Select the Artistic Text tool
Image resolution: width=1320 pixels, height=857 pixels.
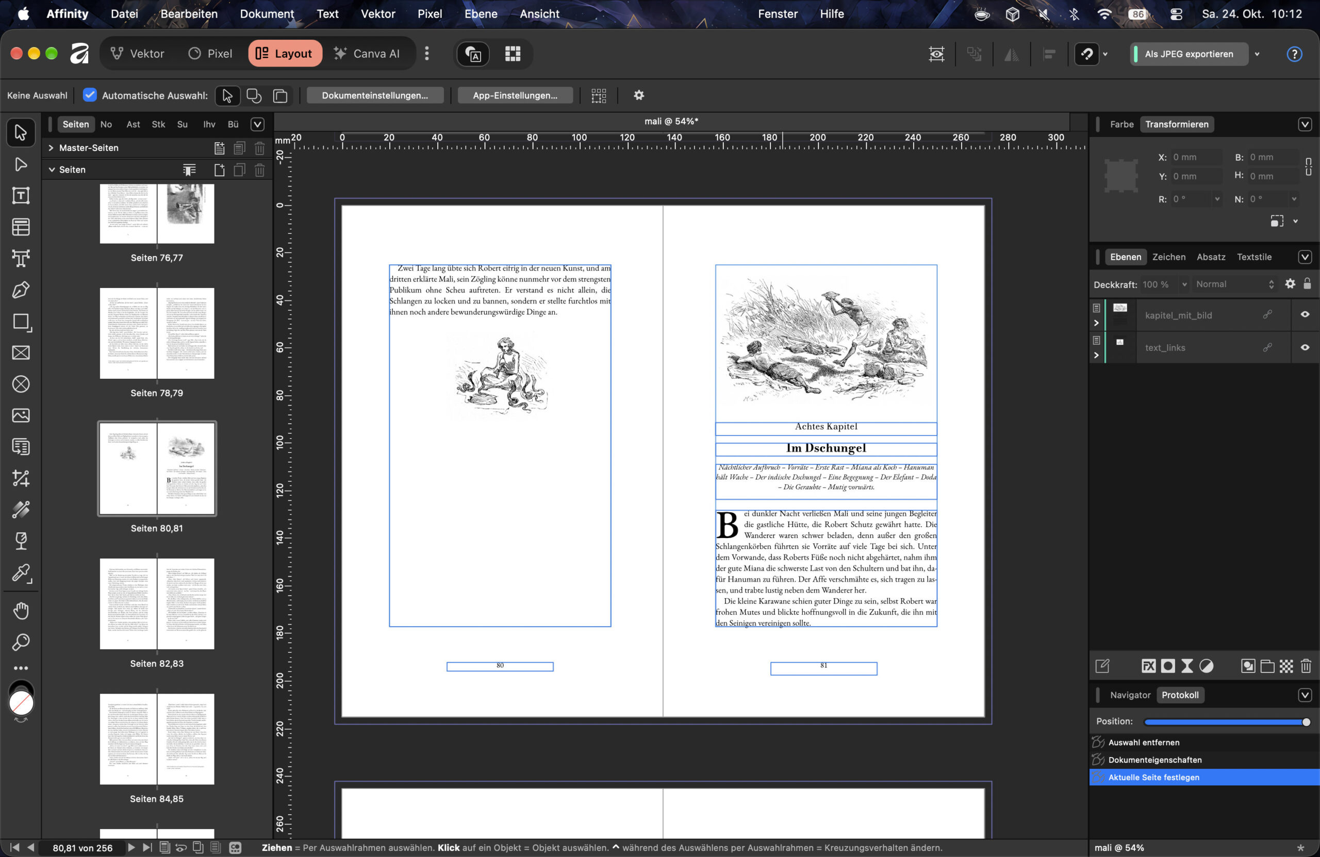point(21,258)
